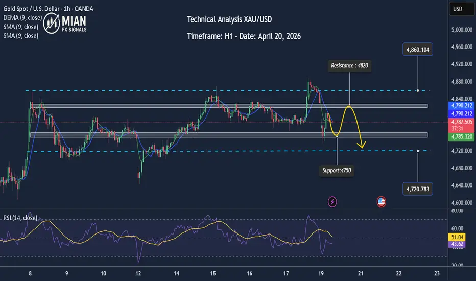Click the Support:4750 callout
476x281 pixels.
point(337,171)
